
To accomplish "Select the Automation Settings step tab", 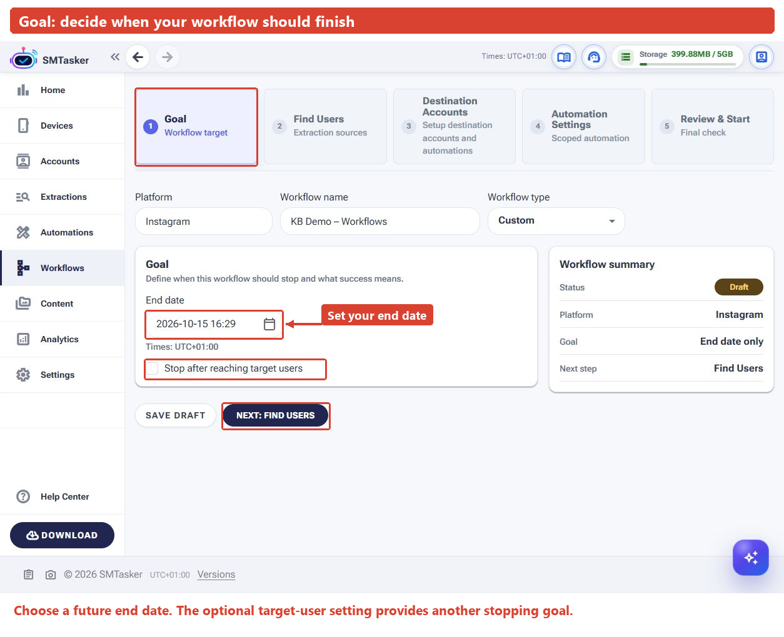I will coord(583,126).
